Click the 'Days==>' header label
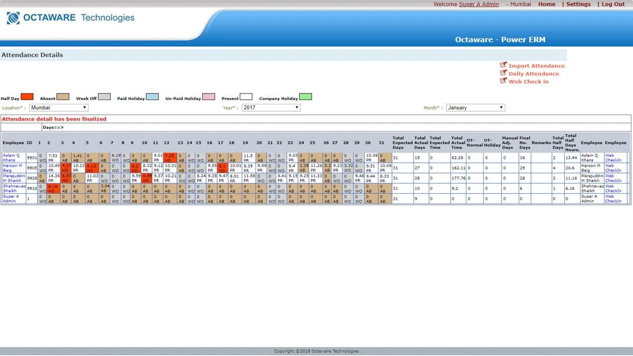Image resolution: width=633 pixels, height=356 pixels. click(53, 128)
